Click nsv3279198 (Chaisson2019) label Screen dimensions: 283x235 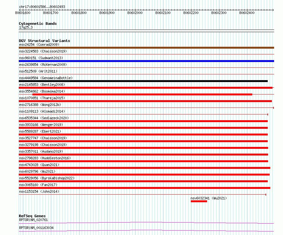(43, 145)
